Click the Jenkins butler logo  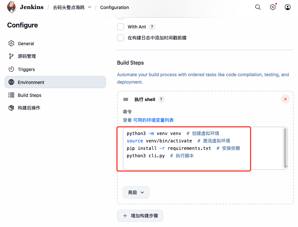click(11, 7)
